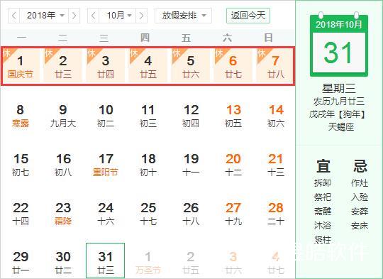
Task: Select October 20 十二
Action: click(x=233, y=164)
